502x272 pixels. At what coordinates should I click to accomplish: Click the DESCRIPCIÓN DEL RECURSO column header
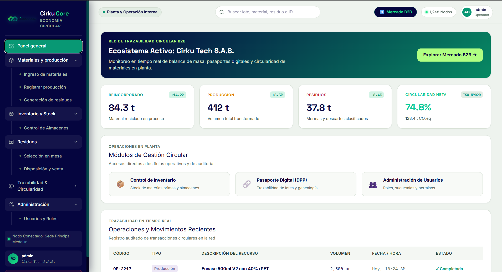230,253
